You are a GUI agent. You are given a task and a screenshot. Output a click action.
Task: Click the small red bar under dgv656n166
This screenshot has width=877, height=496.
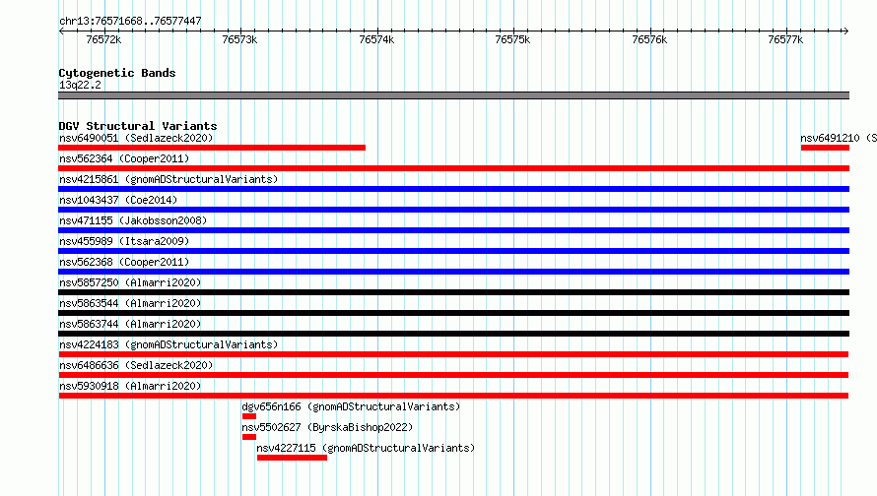tap(249, 416)
